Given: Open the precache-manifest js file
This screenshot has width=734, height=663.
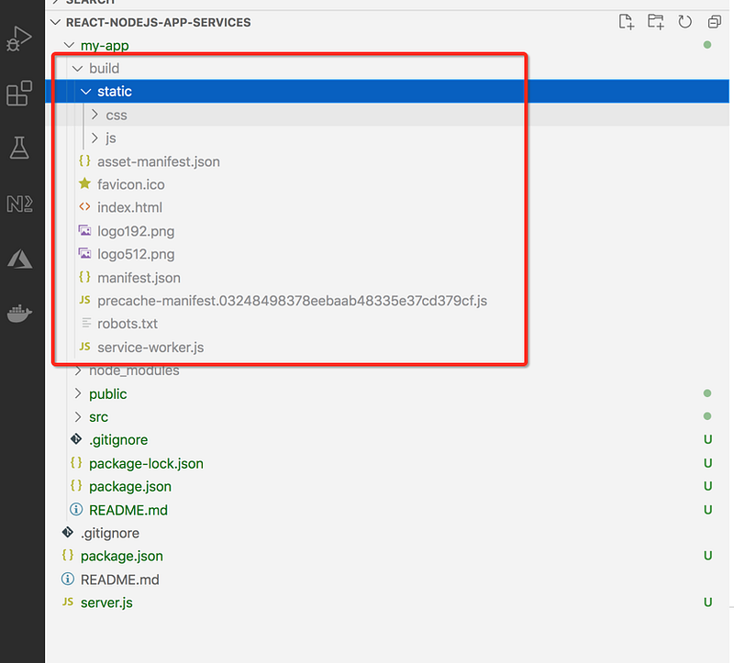Looking at the screenshot, I should pos(292,301).
